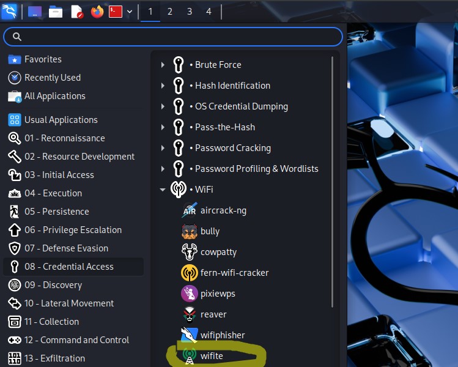Viewport: 458px width, 367px height.
Task: Expand Password Profiling & Wordlists arrow
Action: click(163, 169)
